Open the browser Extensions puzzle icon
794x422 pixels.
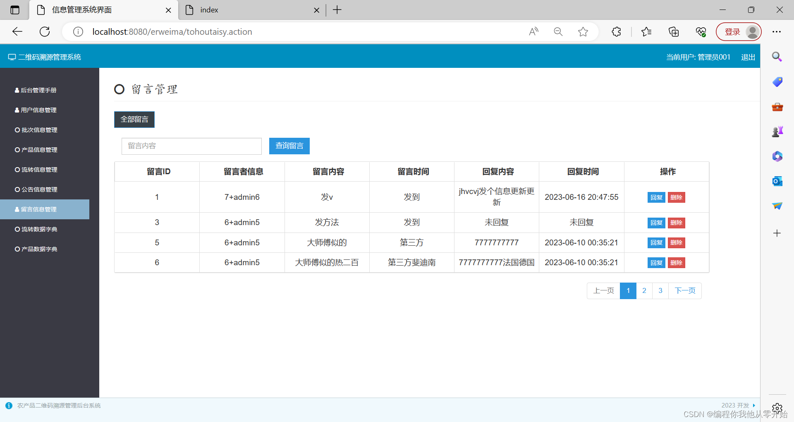[x=616, y=31]
